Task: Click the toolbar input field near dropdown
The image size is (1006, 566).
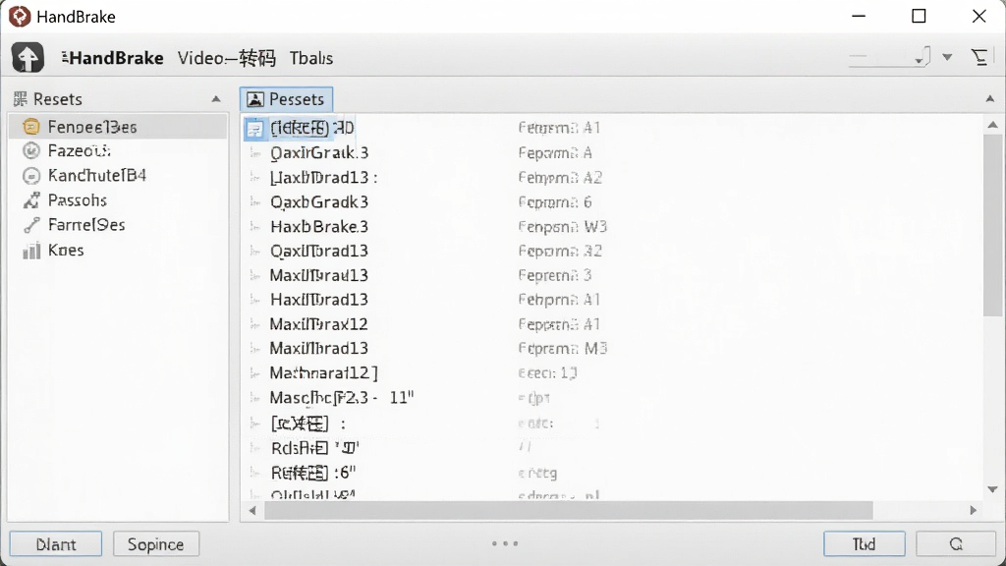Action: (888, 56)
